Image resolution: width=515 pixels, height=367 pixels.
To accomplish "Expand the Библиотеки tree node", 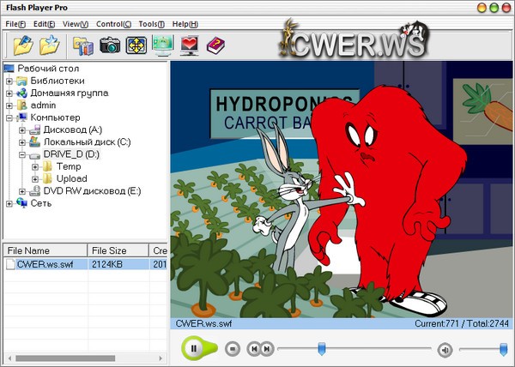I will tap(10, 81).
